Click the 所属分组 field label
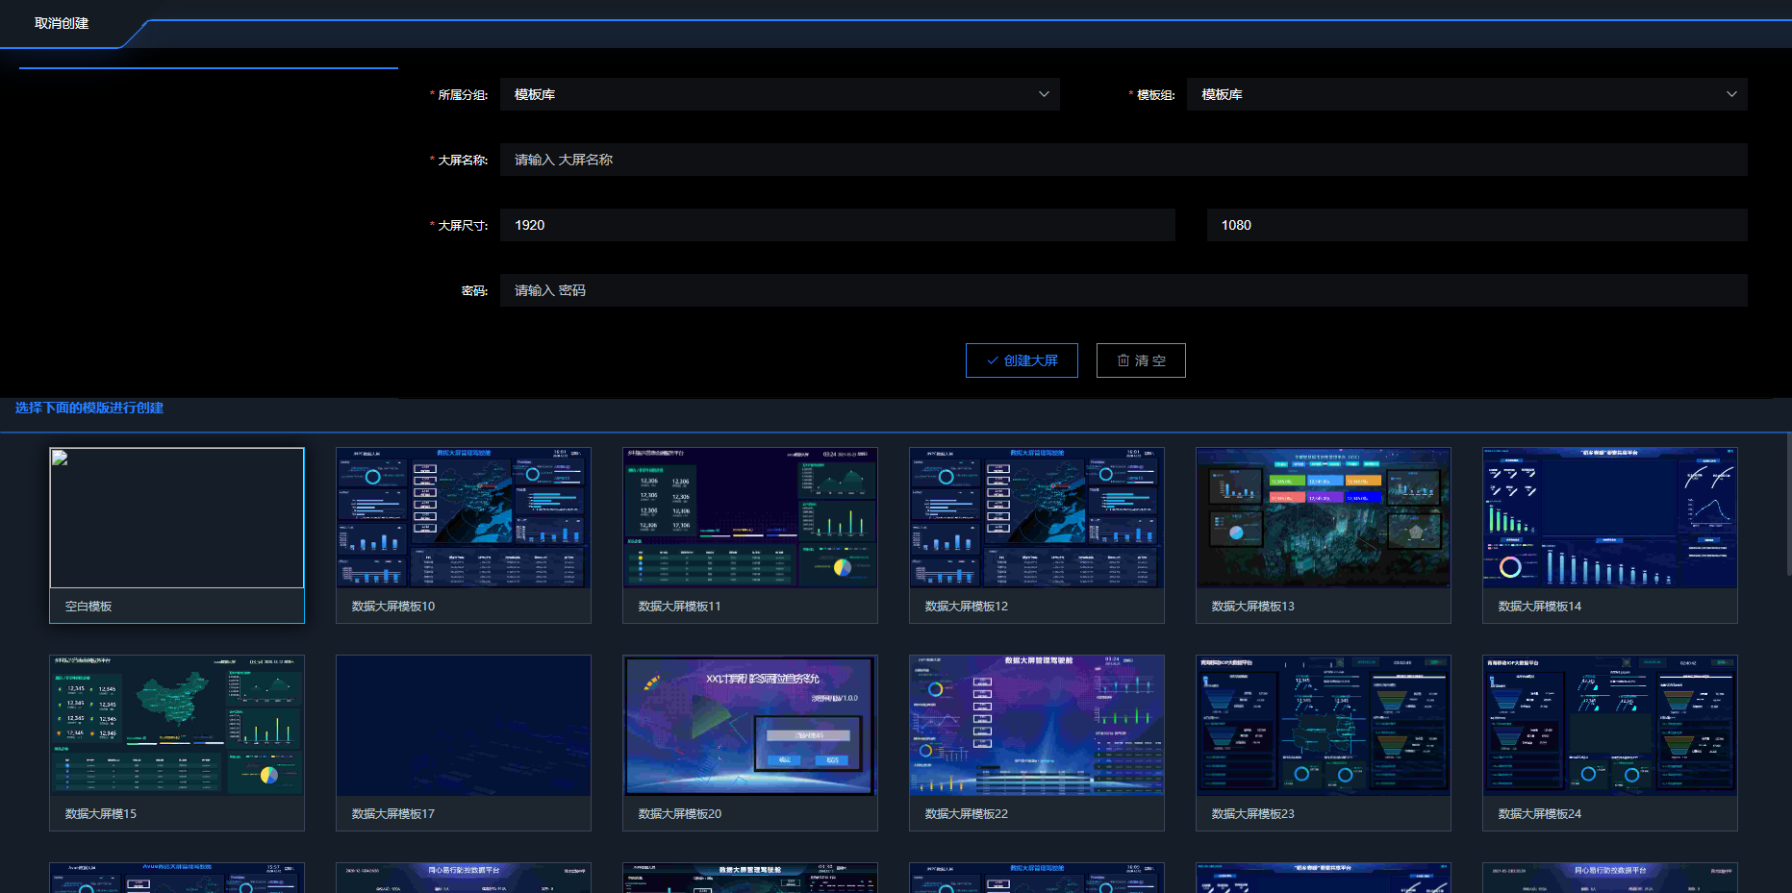Screen dimensions: 1792x893 (463, 94)
